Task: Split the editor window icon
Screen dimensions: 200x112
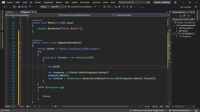Action: tap(169, 15)
